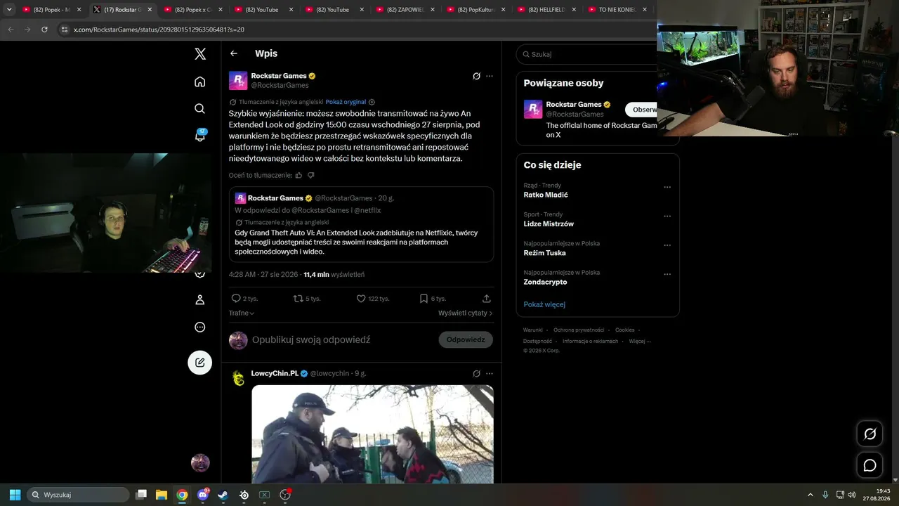Rate the translation thumbs down
This screenshot has height=506, width=899.
[311, 175]
